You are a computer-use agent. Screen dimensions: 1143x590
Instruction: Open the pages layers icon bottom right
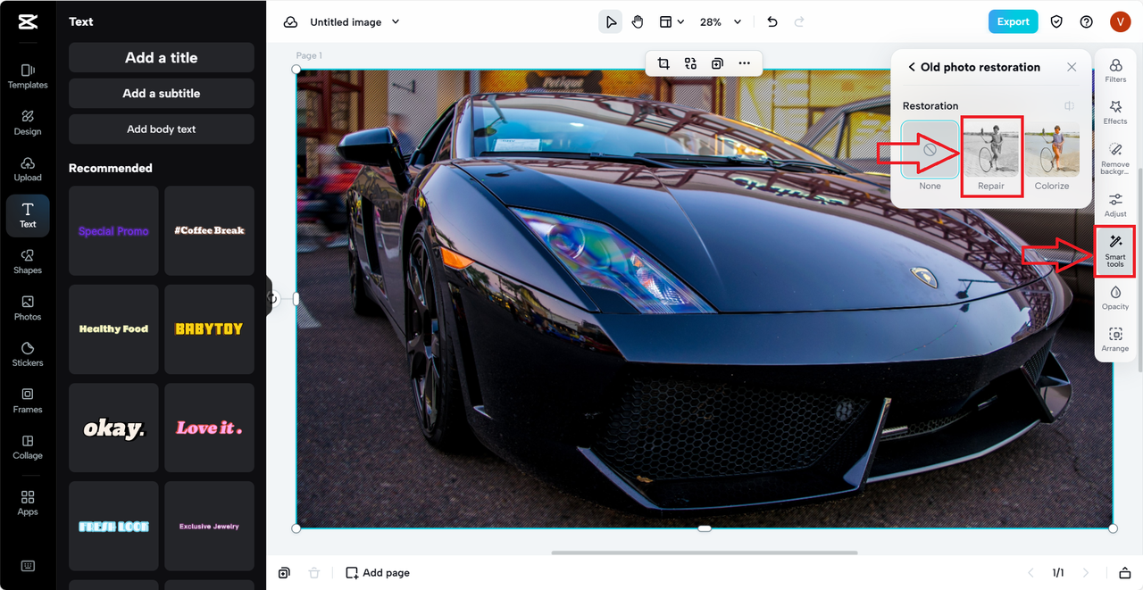(x=1125, y=572)
